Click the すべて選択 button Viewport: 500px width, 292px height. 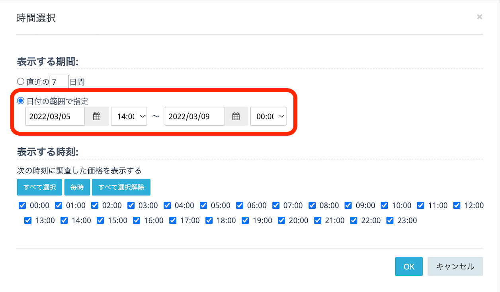click(39, 187)
